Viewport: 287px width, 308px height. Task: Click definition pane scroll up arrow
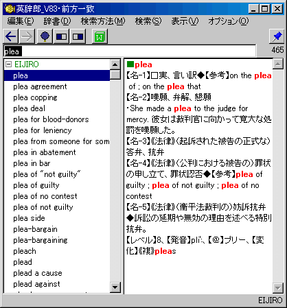coord(278,64)
